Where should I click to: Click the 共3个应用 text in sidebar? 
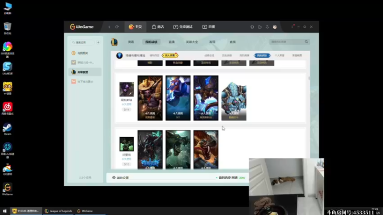tap(85, 178)
